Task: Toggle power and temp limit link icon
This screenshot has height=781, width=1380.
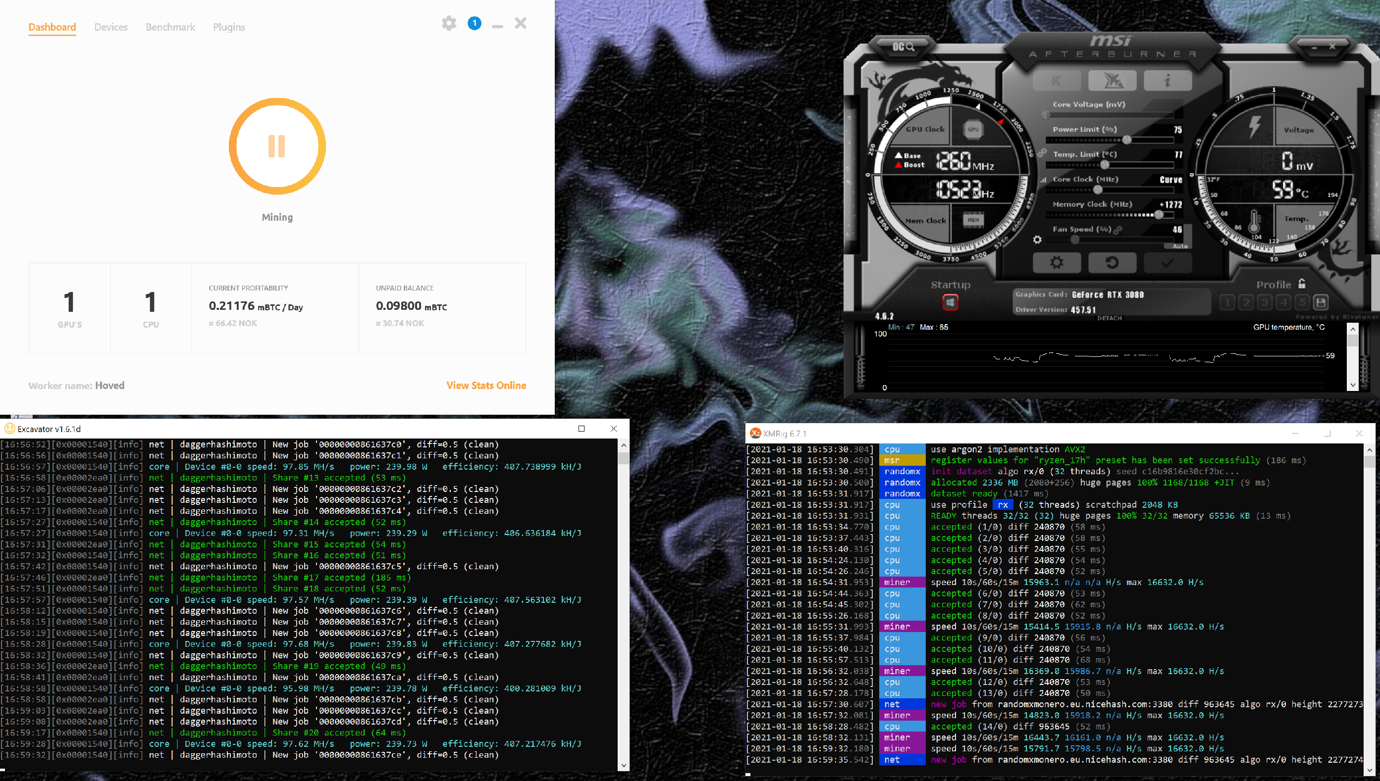Action: click(x=1042, y=153)
